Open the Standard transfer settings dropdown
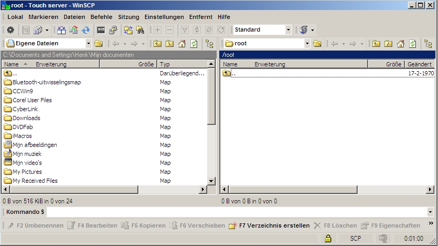Viewport: 438px width, 246px height. point(288,30)
